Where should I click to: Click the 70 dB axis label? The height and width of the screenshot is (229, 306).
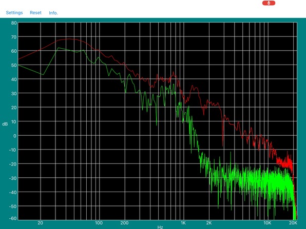[14, 37]
